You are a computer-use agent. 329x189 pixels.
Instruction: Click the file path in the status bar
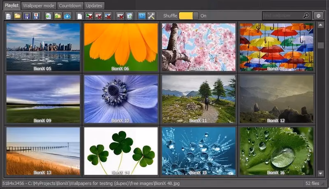tap(104, 183)
